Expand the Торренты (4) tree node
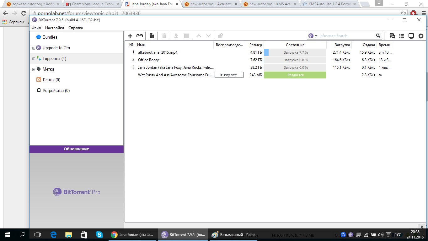The width and height of the screenshot is (428, 241). [x=34, y=59]
